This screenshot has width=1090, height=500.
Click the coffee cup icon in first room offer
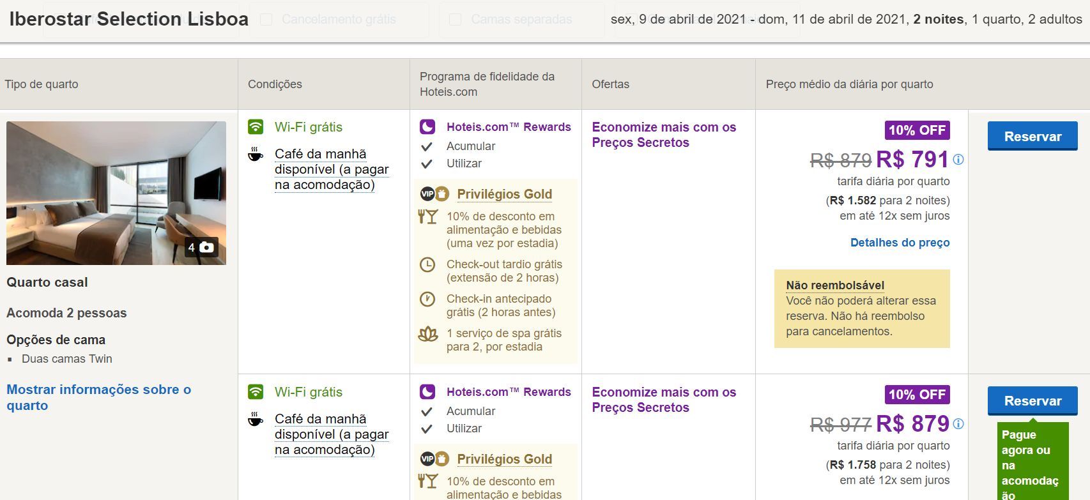(x=256, y=154)
